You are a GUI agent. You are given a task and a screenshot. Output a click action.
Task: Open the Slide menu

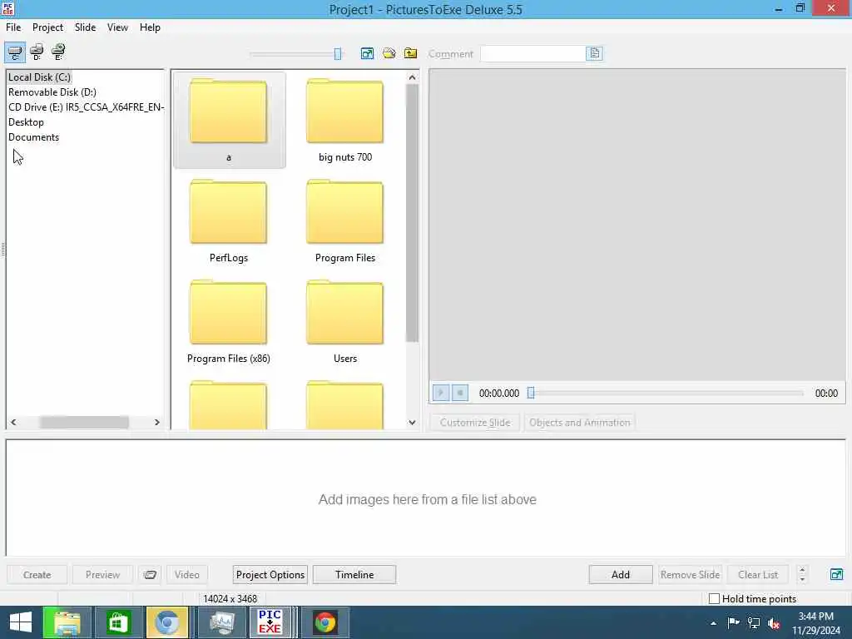(x=86, y=27)
